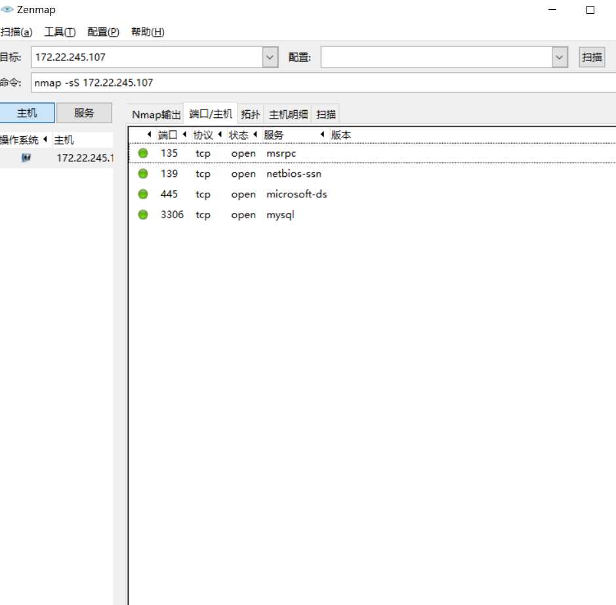Screen dimensions: 616x605
Task: Click the 命令 field showing nmap -sS
Action: (x=323, y=83)
